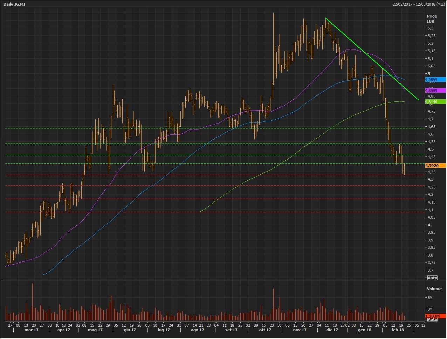
Task: Click the 'gen 18' month label
Action: coord(365,330)
